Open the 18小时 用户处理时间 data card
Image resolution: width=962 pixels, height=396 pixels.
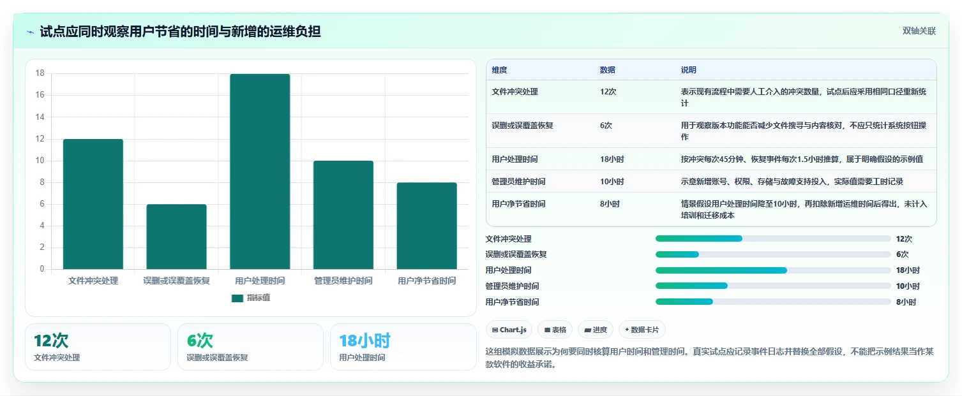click(x=403, y=347)
